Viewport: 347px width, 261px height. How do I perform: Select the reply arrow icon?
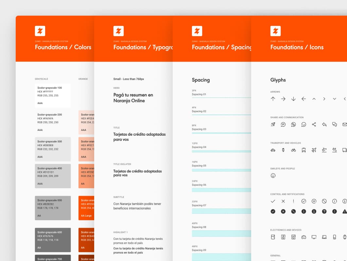(x=324, y=124)
